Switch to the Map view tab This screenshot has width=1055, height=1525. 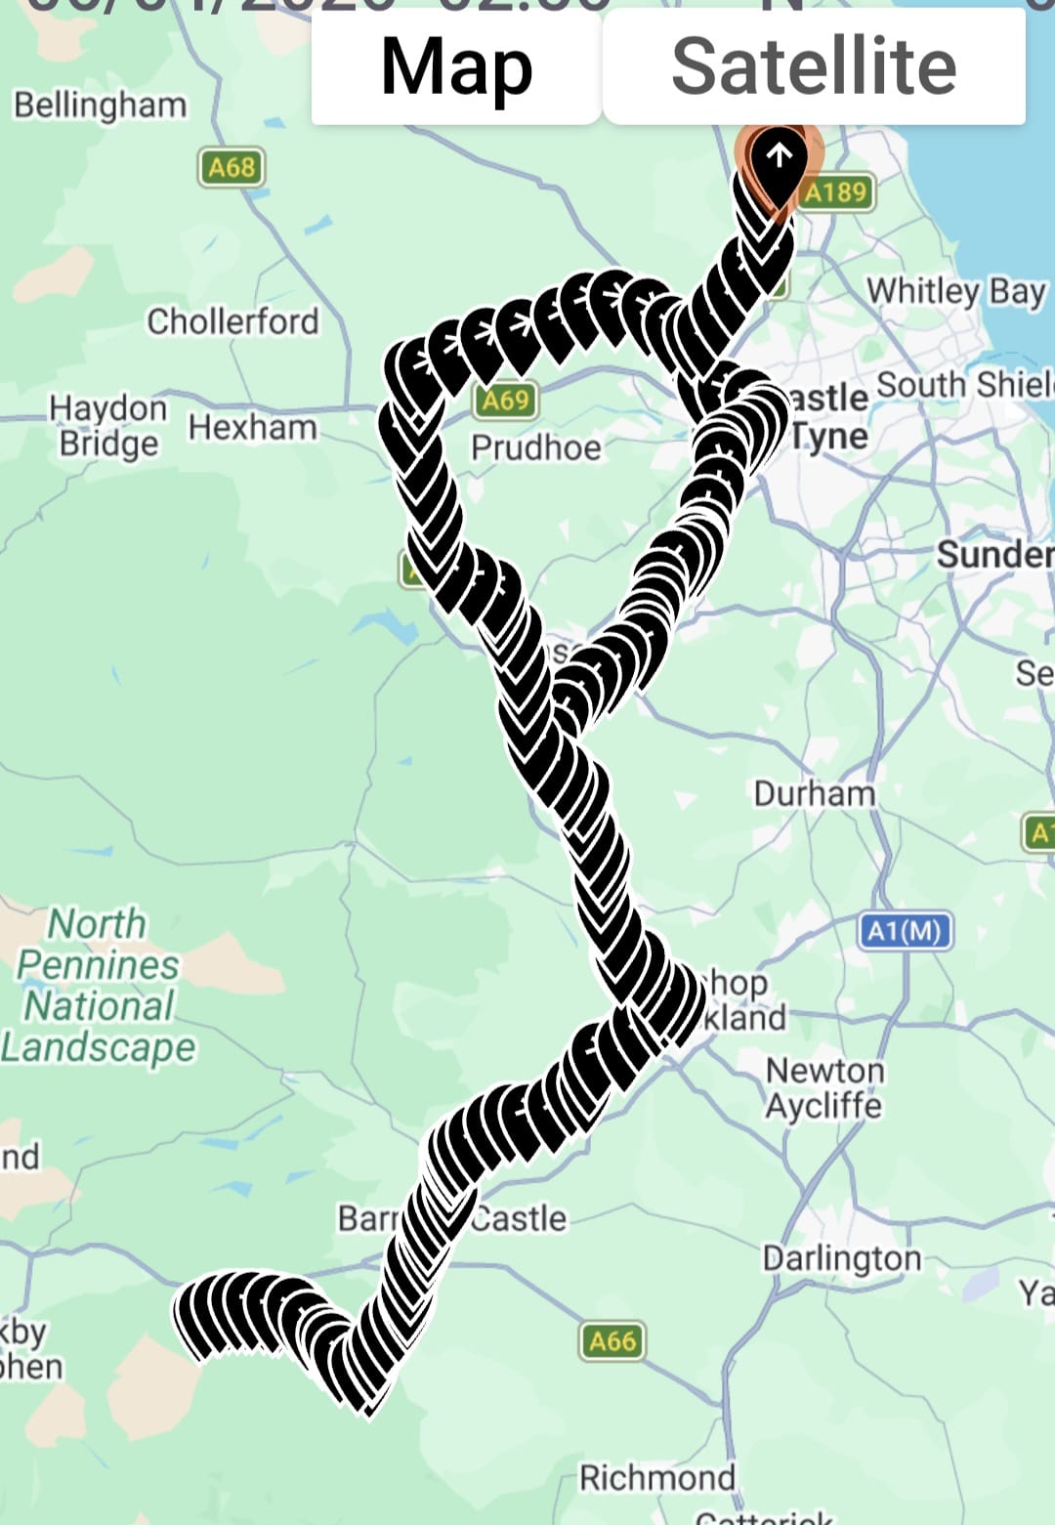pos(456,66)
